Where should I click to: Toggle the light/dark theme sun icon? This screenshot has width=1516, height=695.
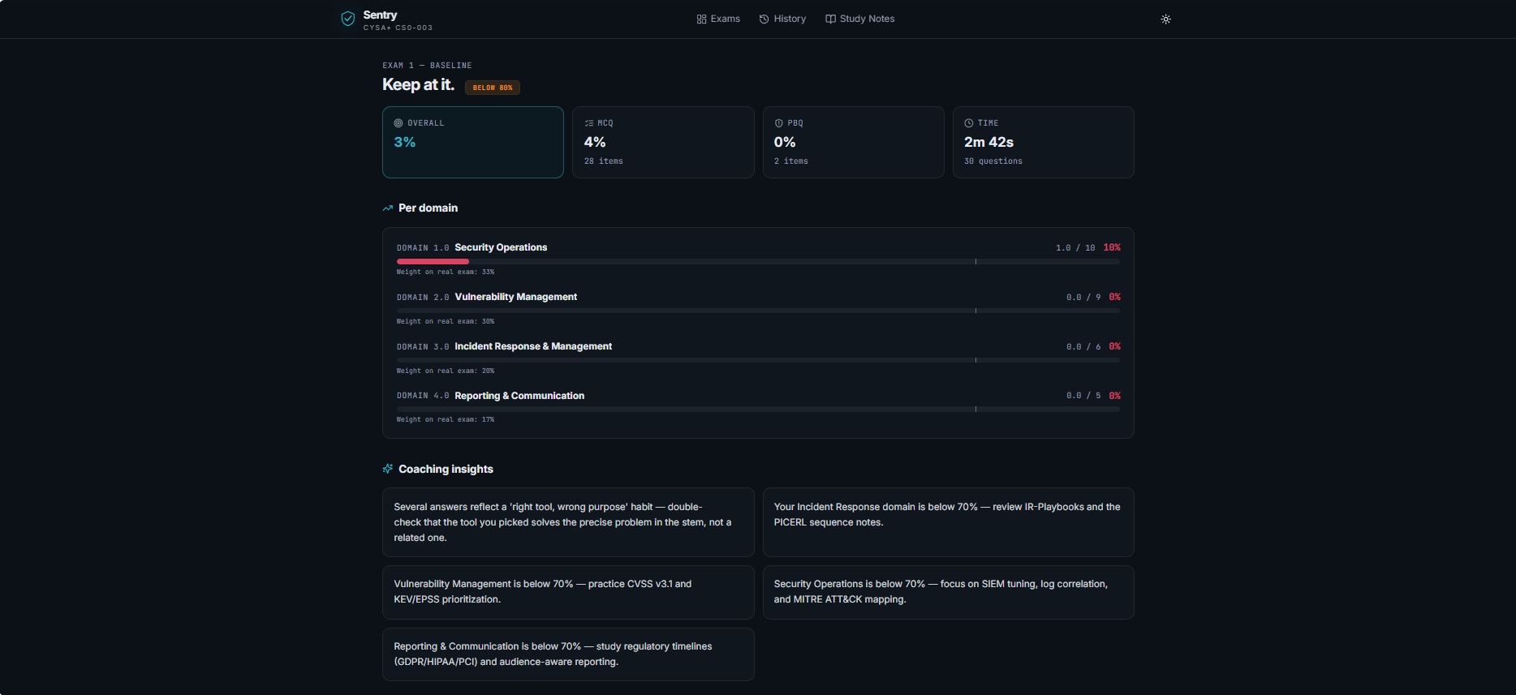[x=1165, y=19]
